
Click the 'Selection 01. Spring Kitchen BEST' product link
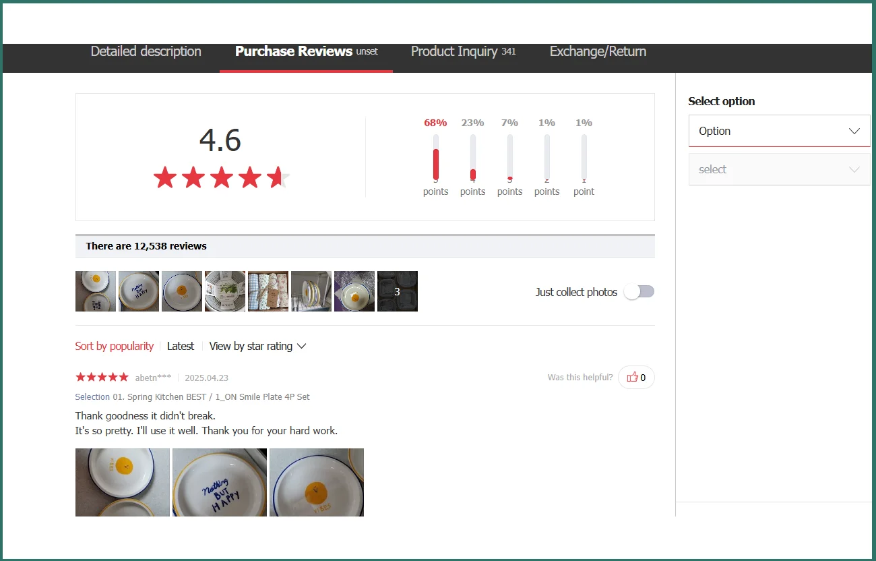click(191, 396)
